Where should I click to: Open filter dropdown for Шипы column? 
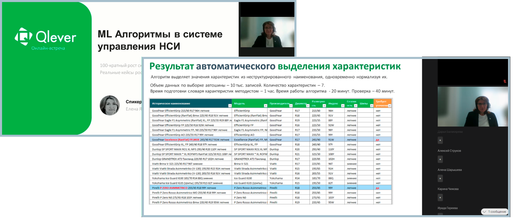pos(372,106)
